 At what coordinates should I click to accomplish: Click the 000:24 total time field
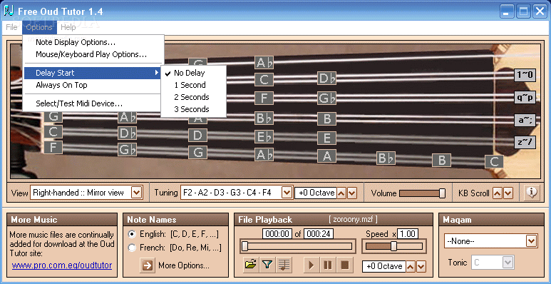click(x=319, y=233)
